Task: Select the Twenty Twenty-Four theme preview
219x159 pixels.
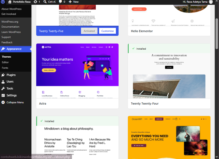Action: pyautogui.click(x=169, y=76)
